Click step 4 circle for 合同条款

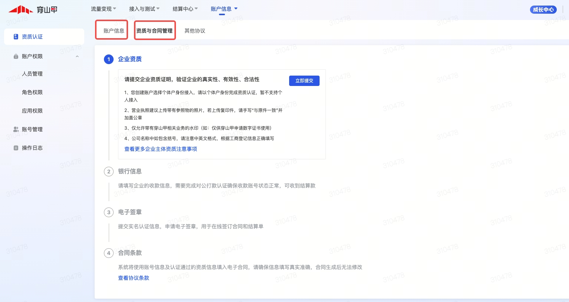pyautogui.click(x=109, y=253)
